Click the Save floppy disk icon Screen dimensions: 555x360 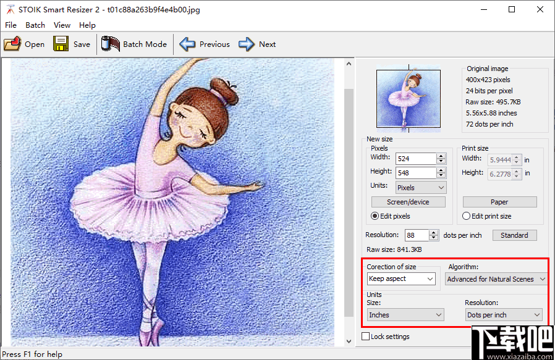[61, 44]
